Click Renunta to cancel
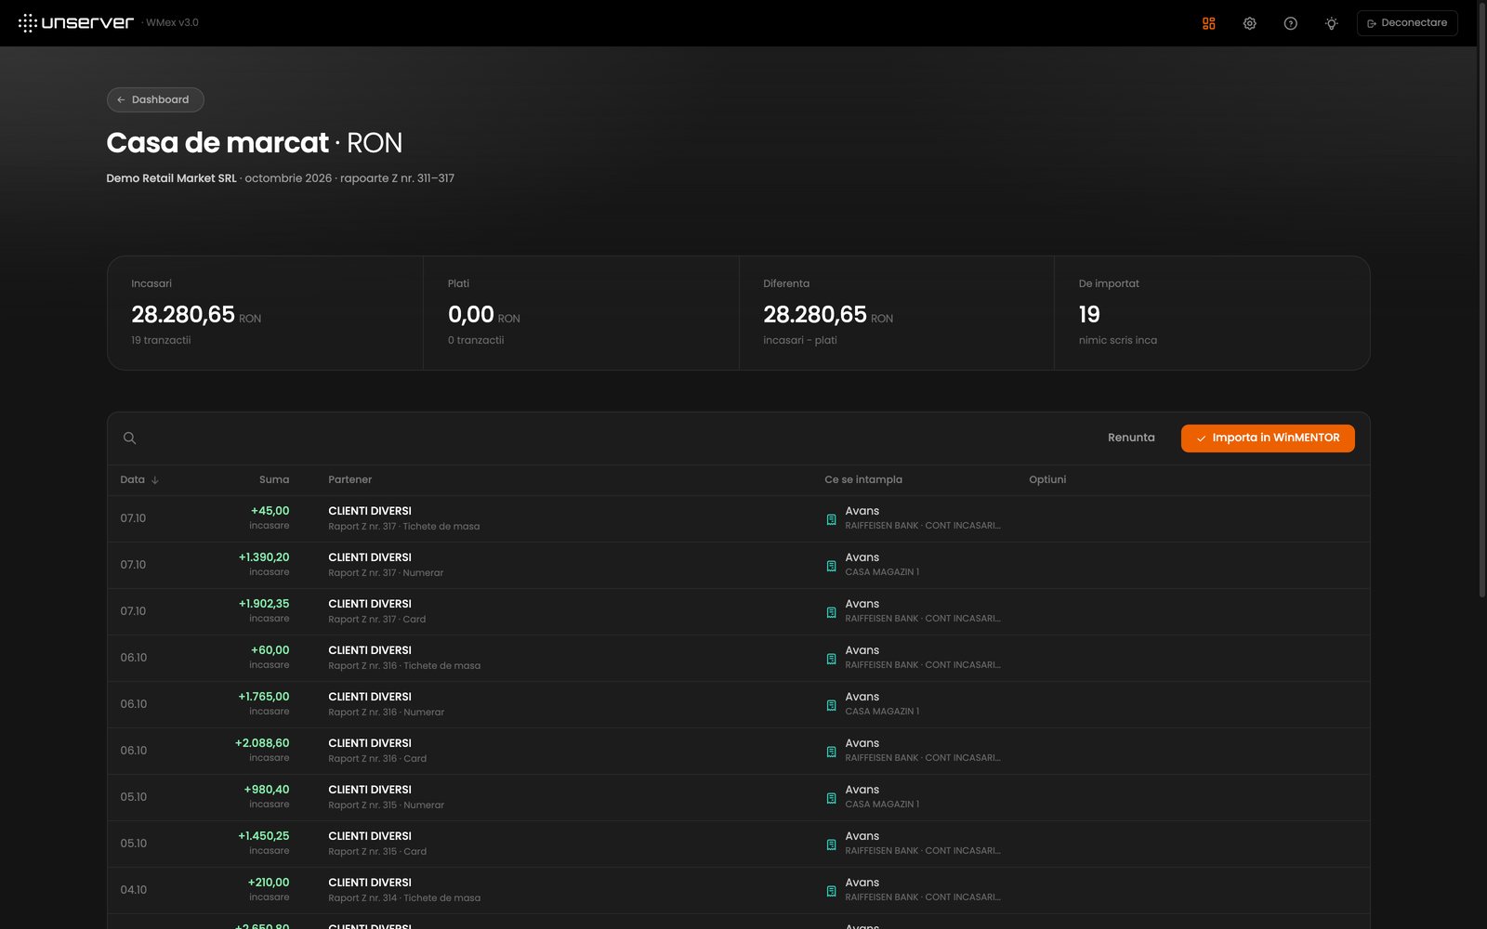This screenshot has height=929, width=1487. (1131, 438)
